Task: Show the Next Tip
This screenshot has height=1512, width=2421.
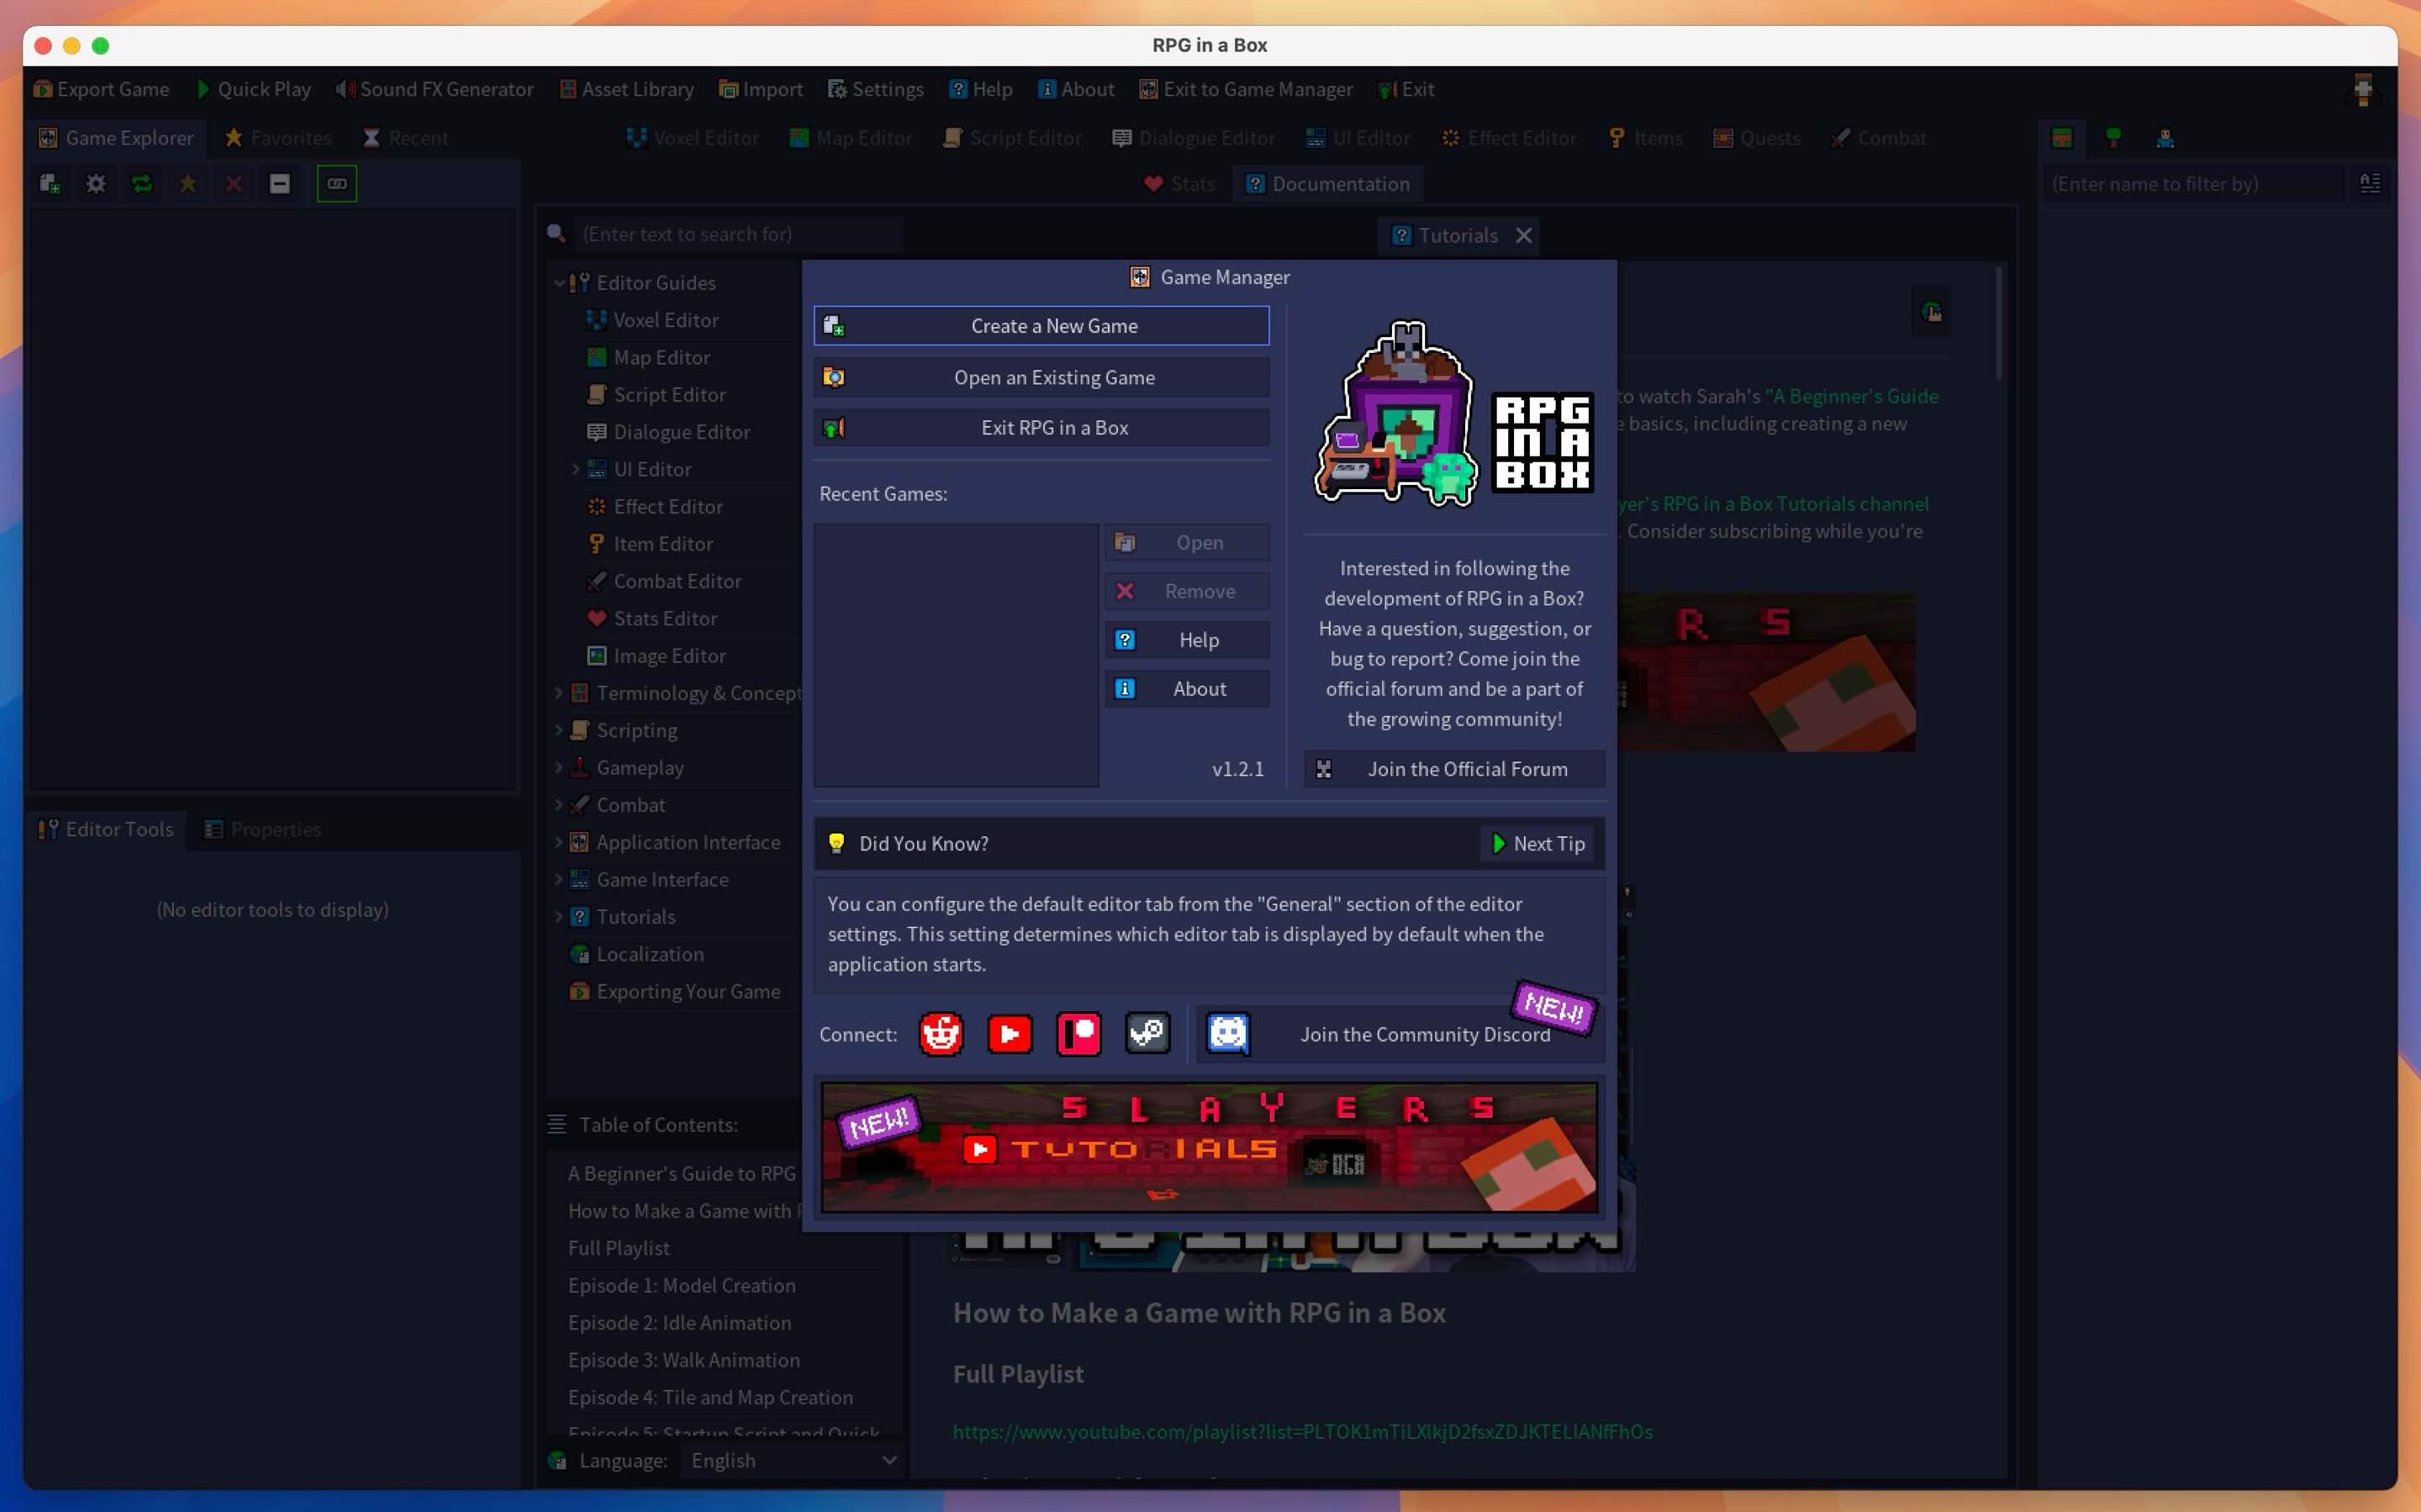Action: 1538,843
